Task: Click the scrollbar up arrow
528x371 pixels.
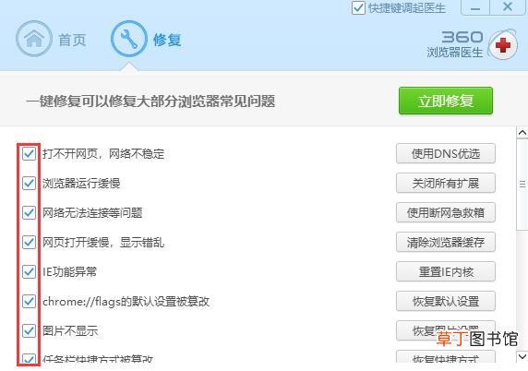Action: pos(522,133)
